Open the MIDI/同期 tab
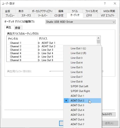 click(x=109, y=11)
